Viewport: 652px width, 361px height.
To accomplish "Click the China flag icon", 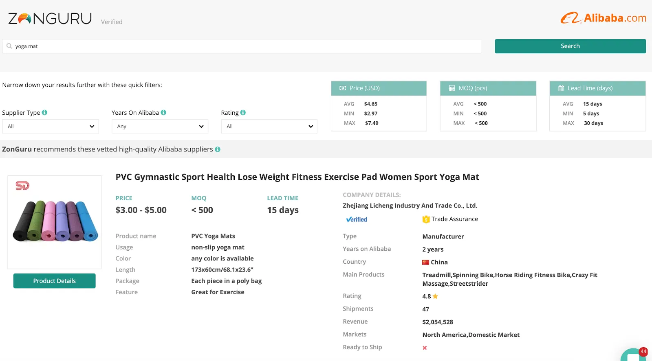I will [426, 263].
